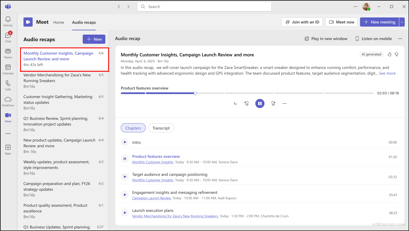The width and height of the screenshot is (409, 231).
Task: Play the Intro chapter
Action: coord(125,142)
